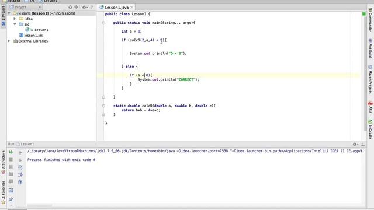Click the "return b*b - 4*a*c;" line
Image resolution: width=374 pixels, height=210 pixels.
[141, 110]
